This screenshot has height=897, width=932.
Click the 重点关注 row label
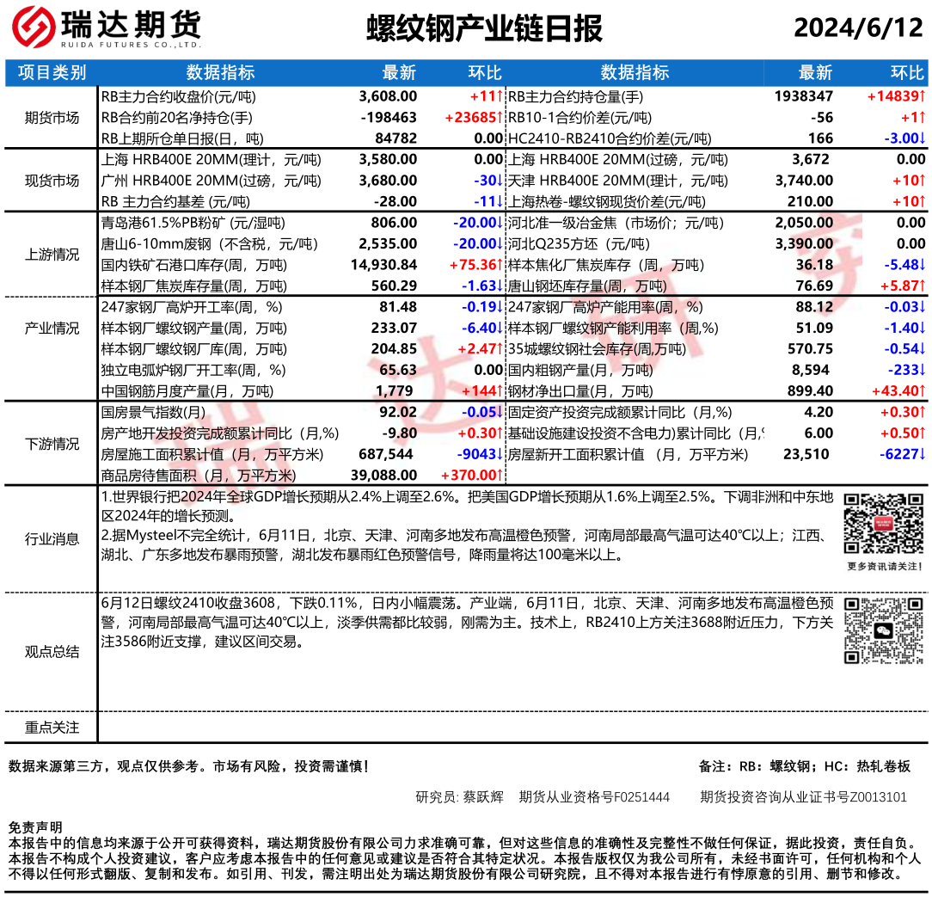pyautogui.click(x=52, y=728)
